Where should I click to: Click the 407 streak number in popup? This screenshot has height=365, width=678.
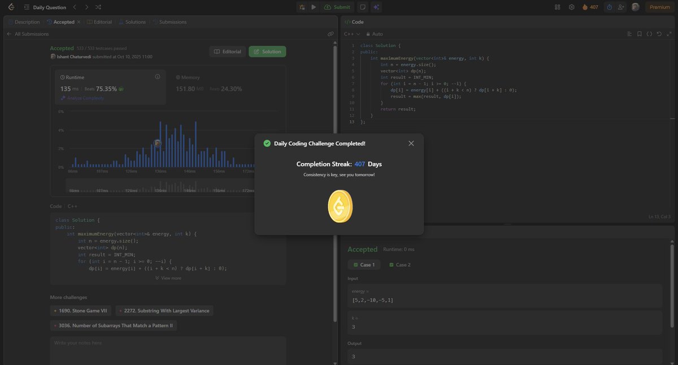(360, 164)
